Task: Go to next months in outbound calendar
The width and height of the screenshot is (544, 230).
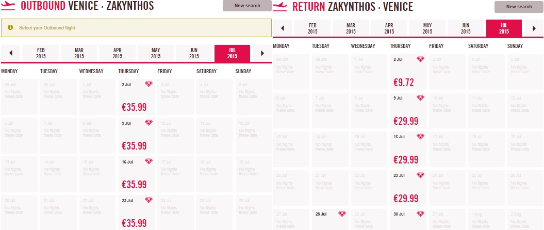Action: click(262, 53)
